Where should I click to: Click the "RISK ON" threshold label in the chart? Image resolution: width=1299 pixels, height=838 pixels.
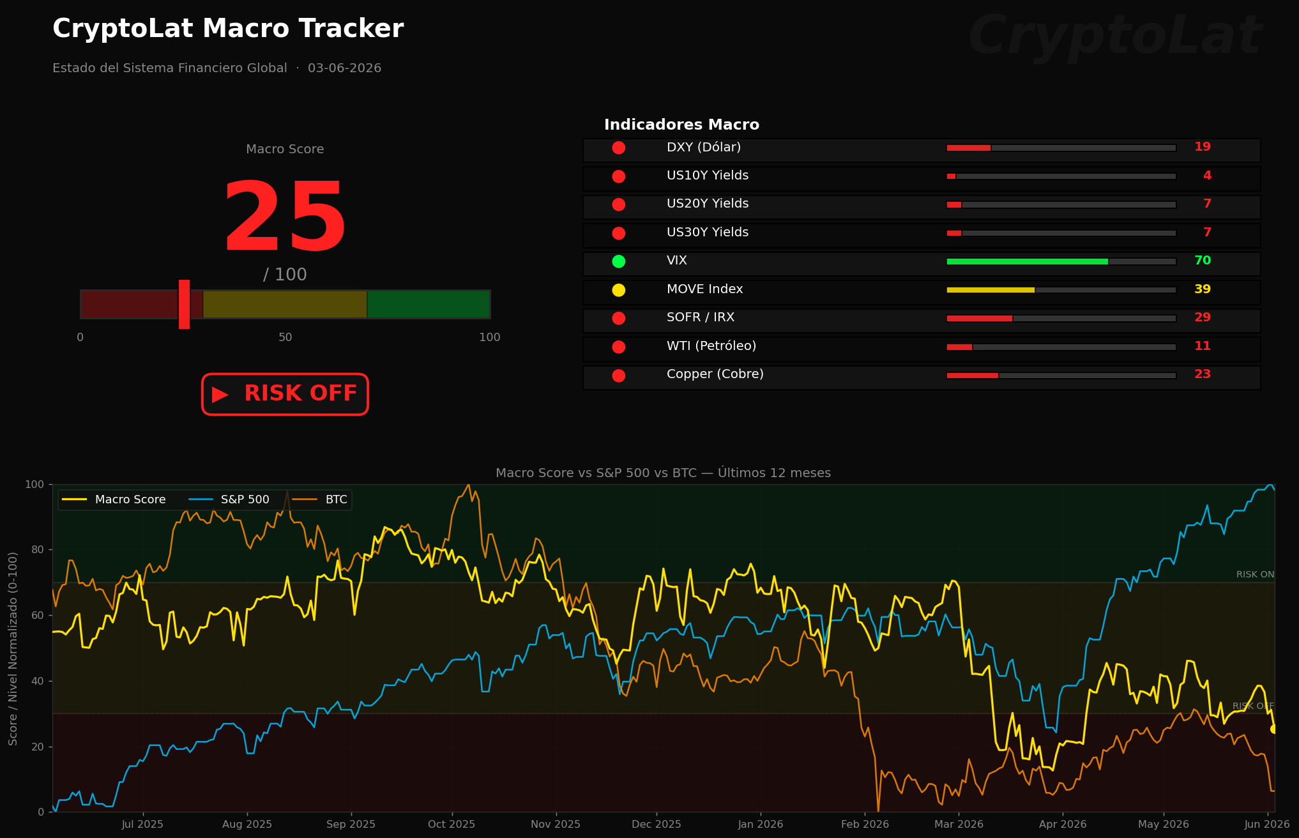coord(1255,575)
